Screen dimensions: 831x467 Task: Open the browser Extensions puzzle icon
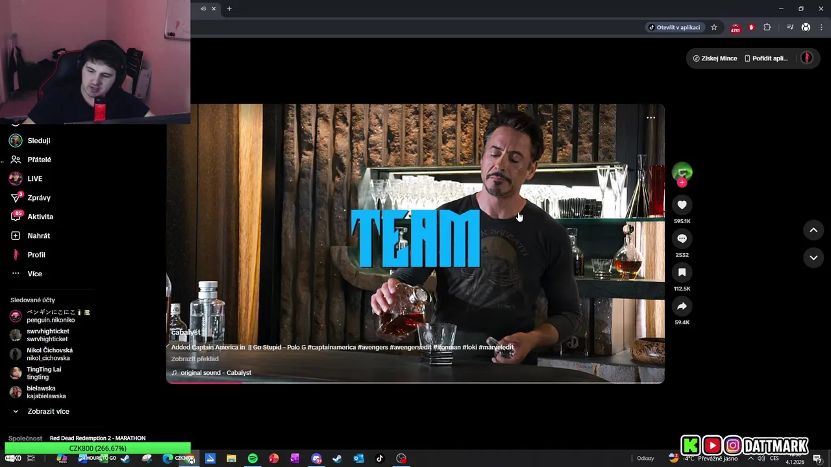[x=767, y=27]
